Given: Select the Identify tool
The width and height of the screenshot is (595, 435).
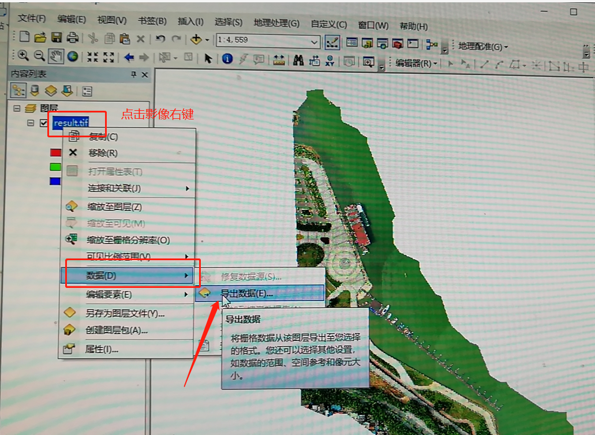Looking at the screenshot, I should pyautogui.click(x=227, y=58).
